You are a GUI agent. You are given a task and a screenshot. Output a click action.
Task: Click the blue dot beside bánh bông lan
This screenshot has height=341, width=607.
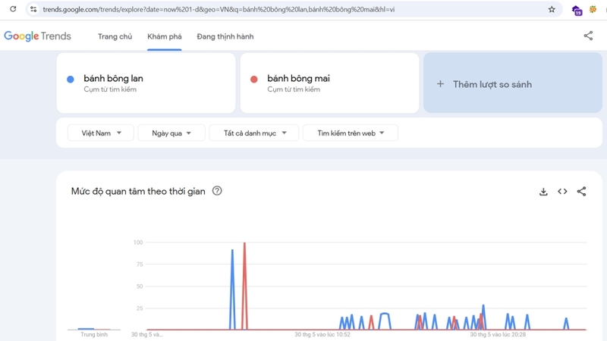click(x=71, y=80)
